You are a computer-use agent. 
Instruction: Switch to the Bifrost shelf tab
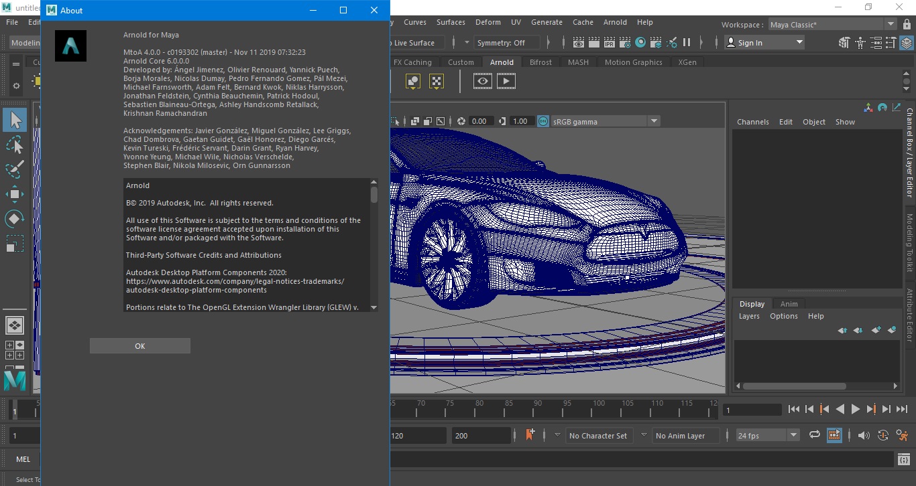point(540,62)
